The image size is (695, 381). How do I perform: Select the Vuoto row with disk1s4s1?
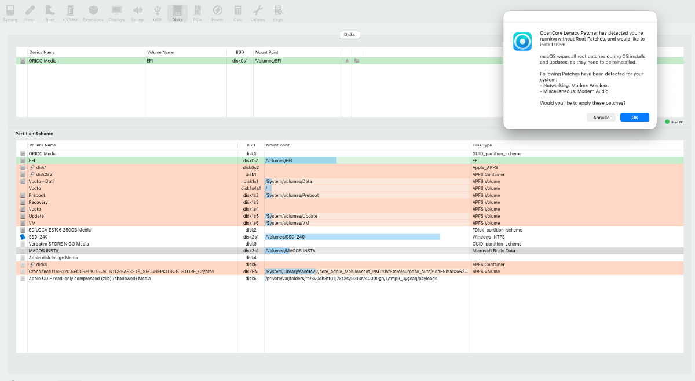click(x=350, y=188)
